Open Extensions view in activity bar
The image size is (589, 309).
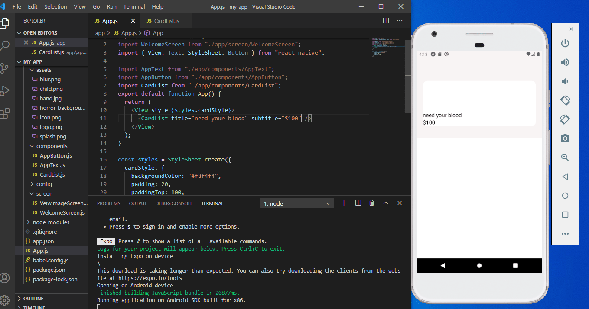(5, 113)
